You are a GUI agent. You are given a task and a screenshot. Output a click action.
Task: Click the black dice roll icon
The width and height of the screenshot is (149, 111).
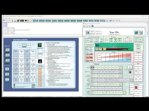[x=26, y=21]
